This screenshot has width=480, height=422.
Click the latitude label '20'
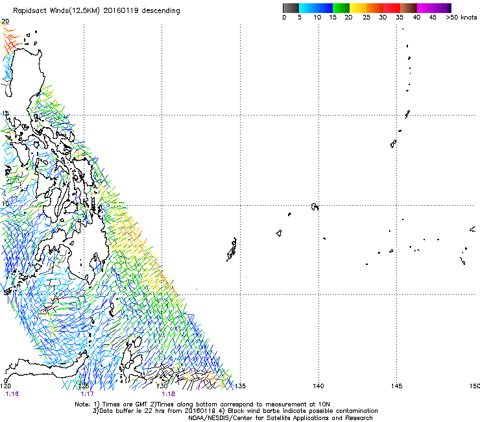pyautogui.click(x=5, y=21)
